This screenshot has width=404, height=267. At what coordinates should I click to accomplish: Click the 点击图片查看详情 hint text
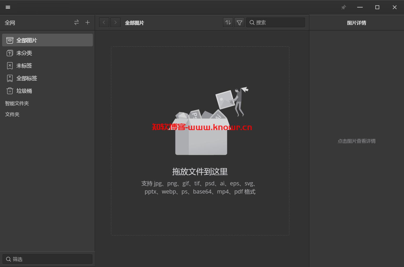tap(357, 141)
